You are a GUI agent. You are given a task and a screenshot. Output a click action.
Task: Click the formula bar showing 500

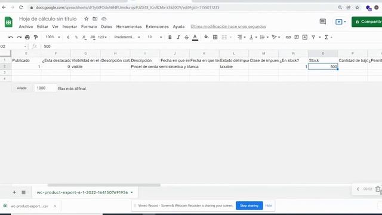(x=211, y=47)
